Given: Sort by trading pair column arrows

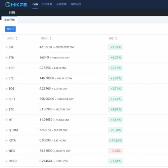Looking at the screenshot, I should [x=16, y=38].
